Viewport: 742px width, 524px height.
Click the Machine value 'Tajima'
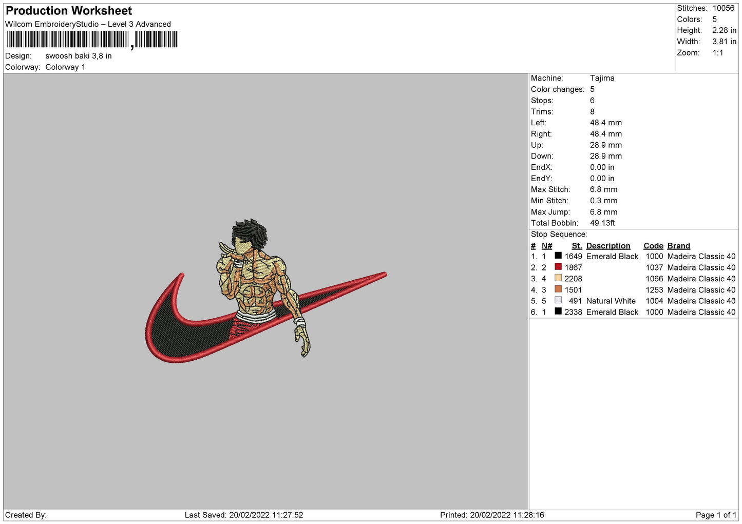click(x=602, y=78)
